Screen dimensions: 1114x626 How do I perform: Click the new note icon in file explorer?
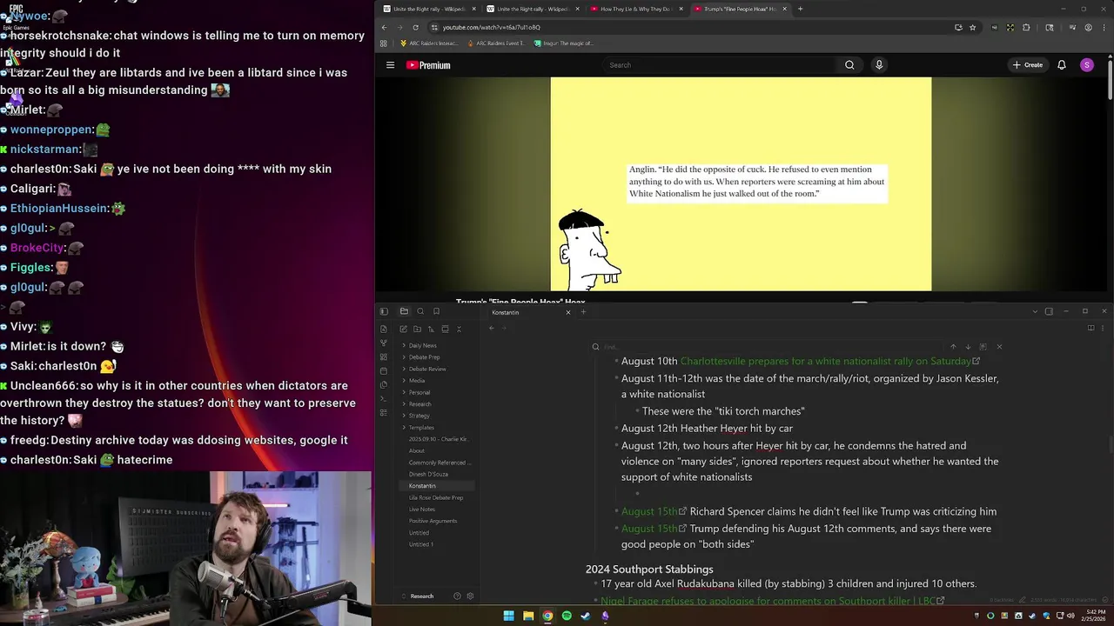tap(403, 329)
